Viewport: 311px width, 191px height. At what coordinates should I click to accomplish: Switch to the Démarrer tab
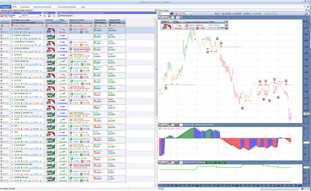coord(6,7)
